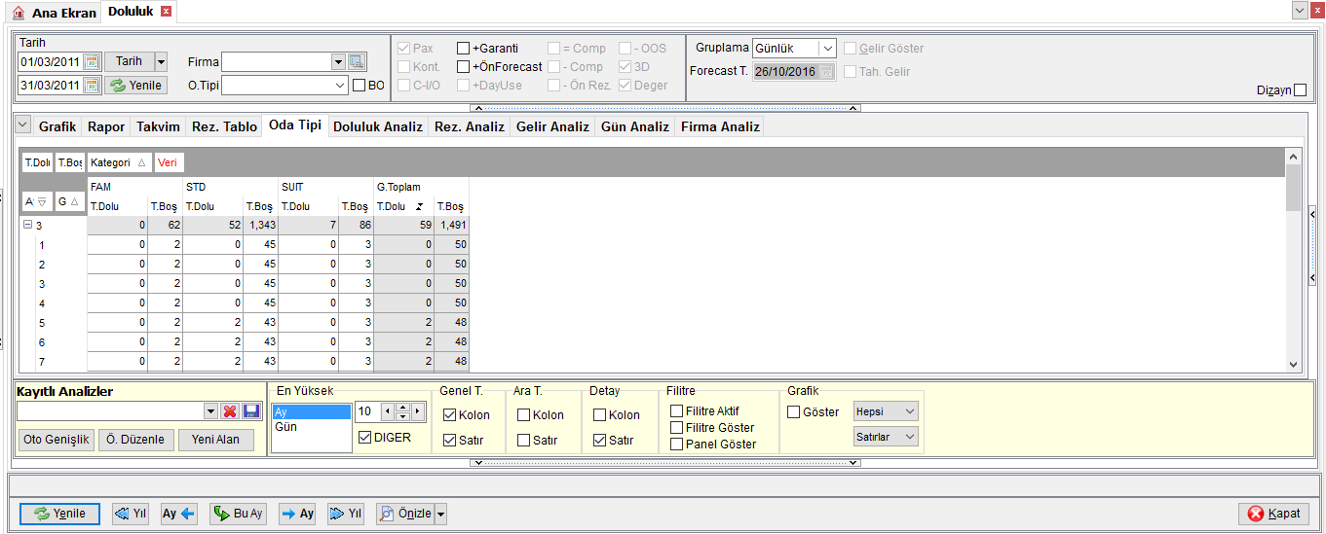Switch to the Firma Analiz tab
The image size is (1326, 534).
720,126
